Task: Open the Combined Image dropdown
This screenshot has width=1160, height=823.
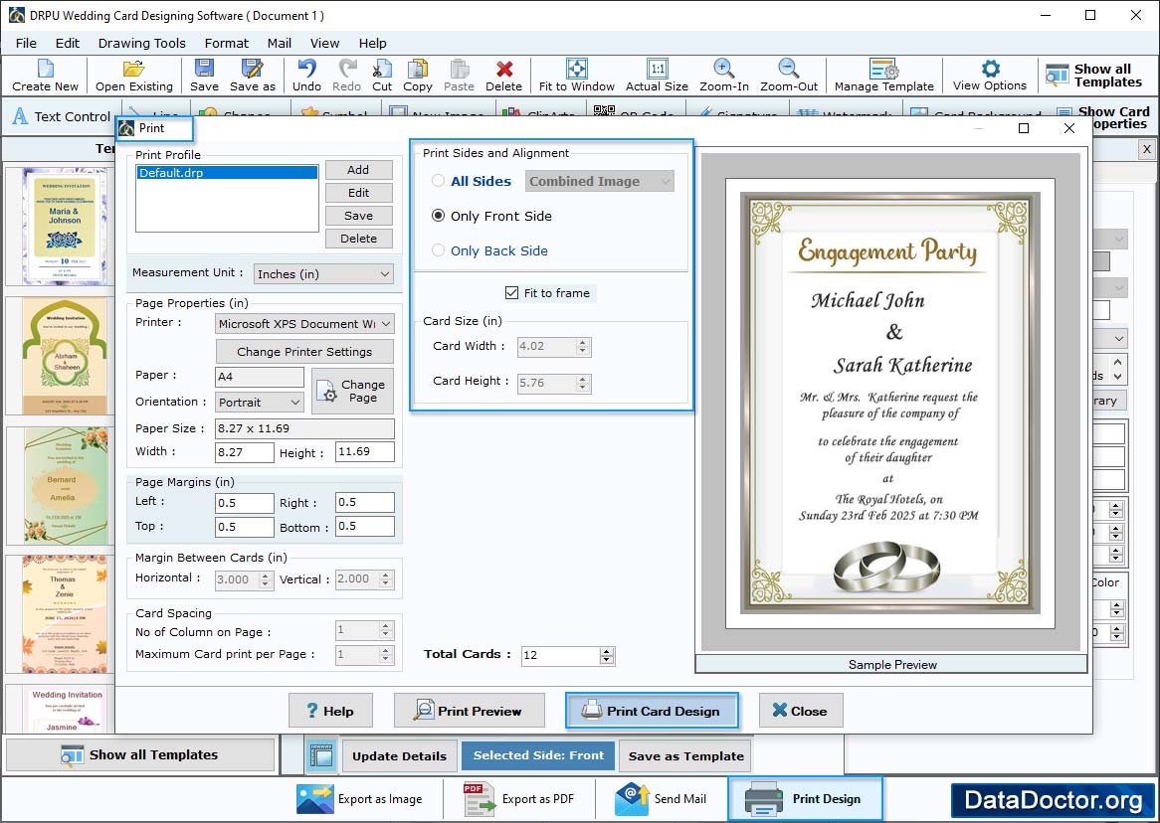Action: (599, 181)
